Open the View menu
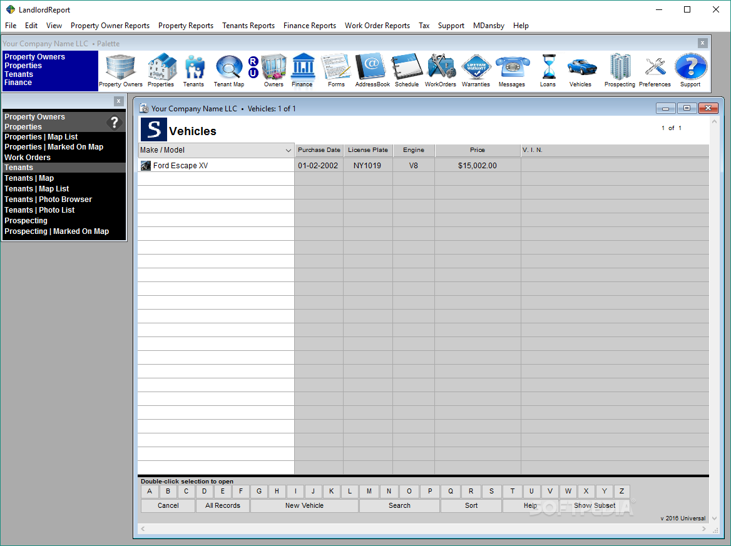731x546 pixels. [x=54, y=26]
